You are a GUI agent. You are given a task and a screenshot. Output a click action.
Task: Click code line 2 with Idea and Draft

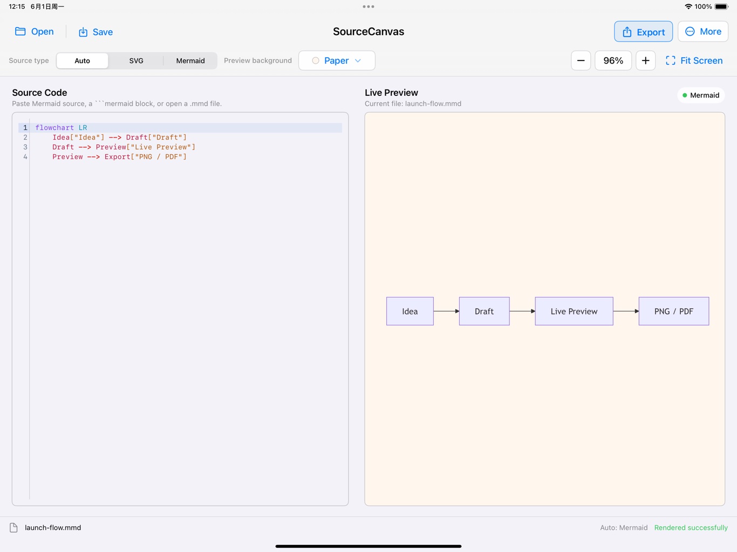pyautogui.click(x=119, y=137)
